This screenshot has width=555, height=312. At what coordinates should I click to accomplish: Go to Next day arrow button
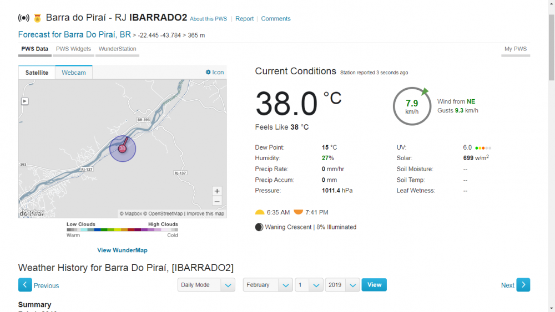pos(523,285)
